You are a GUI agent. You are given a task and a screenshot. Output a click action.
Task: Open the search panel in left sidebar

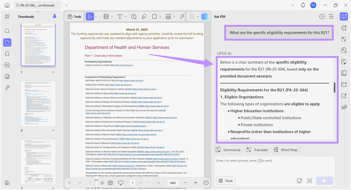pos(7,31)
